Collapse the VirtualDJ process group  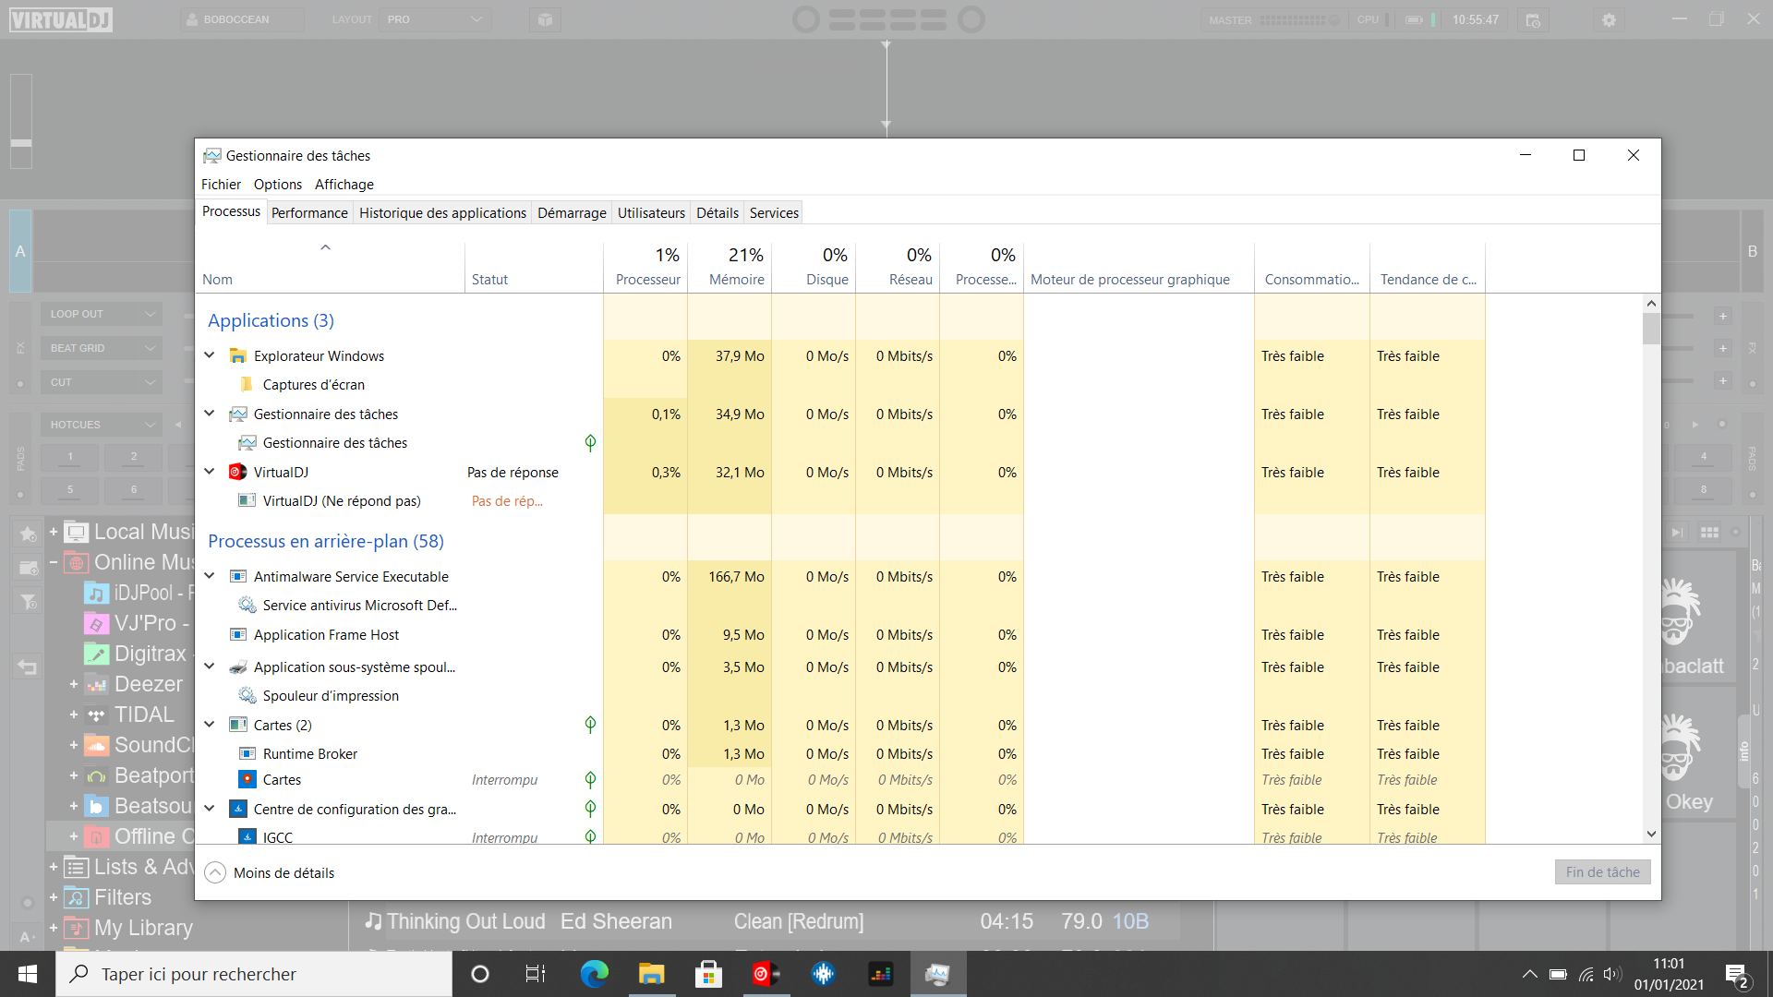[x=210, y=472]
